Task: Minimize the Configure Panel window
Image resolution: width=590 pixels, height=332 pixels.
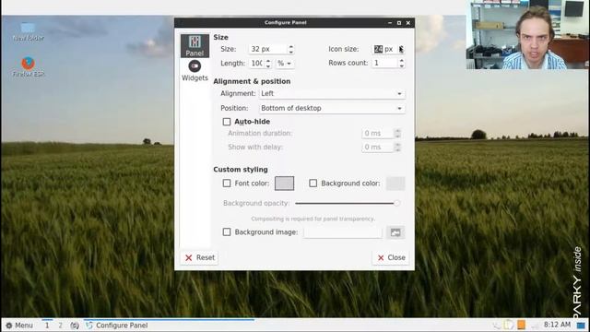Action: pyautogui.click(x=390, y=23)
